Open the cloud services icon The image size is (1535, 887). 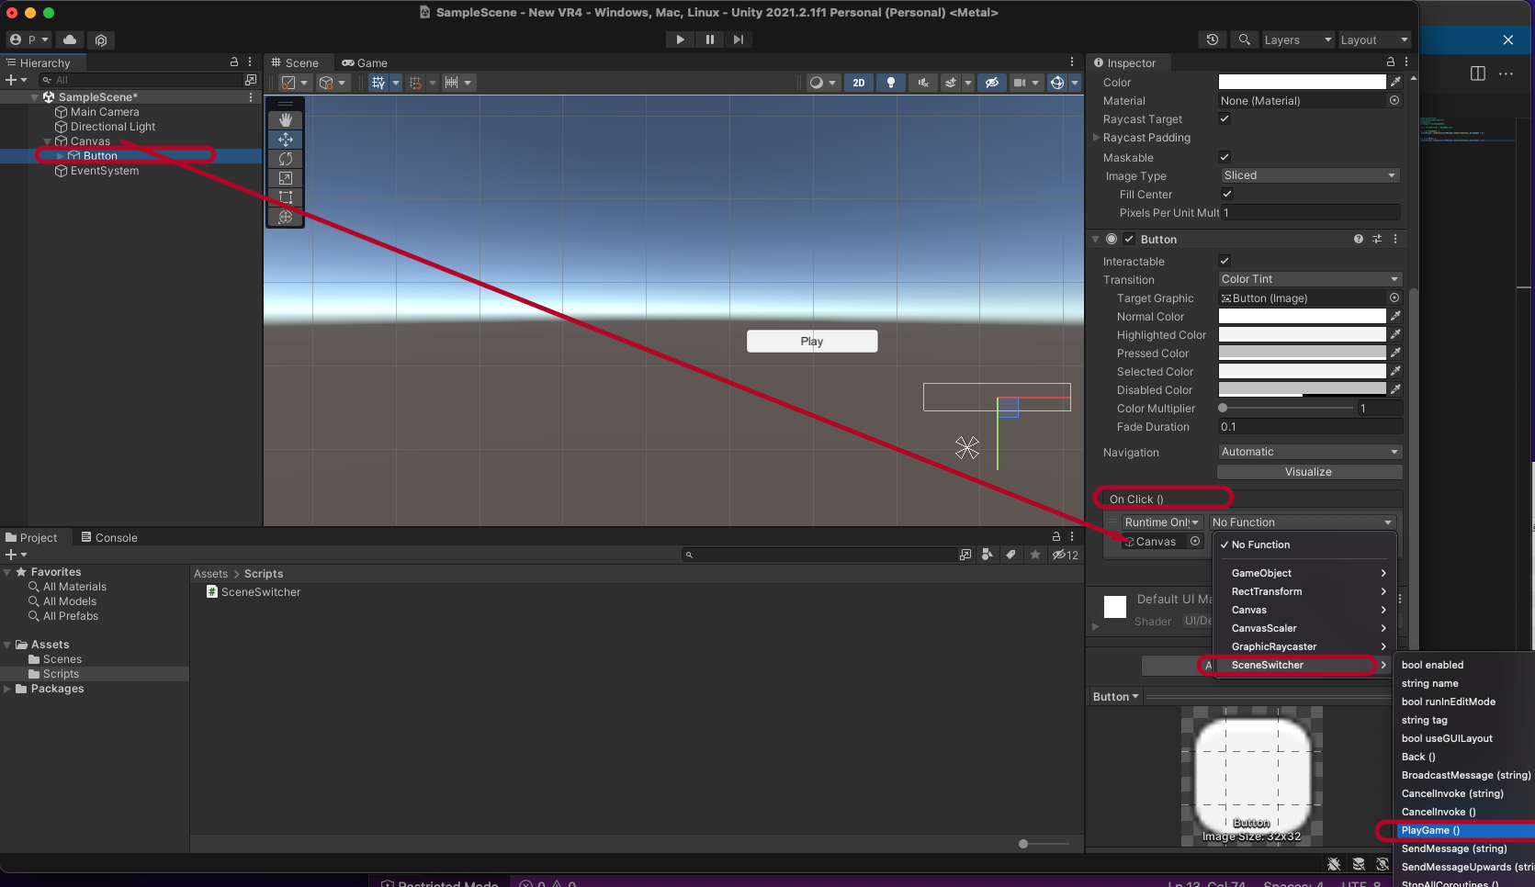[x=70, y=39]
